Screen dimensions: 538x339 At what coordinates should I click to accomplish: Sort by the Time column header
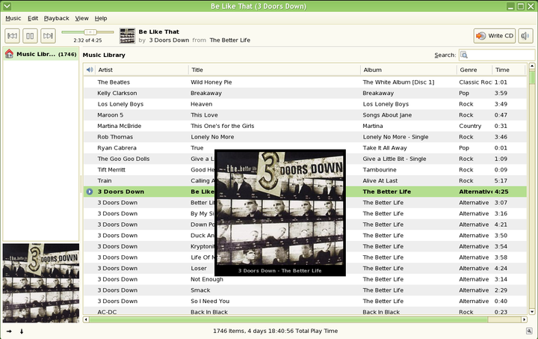coord(509,70)
